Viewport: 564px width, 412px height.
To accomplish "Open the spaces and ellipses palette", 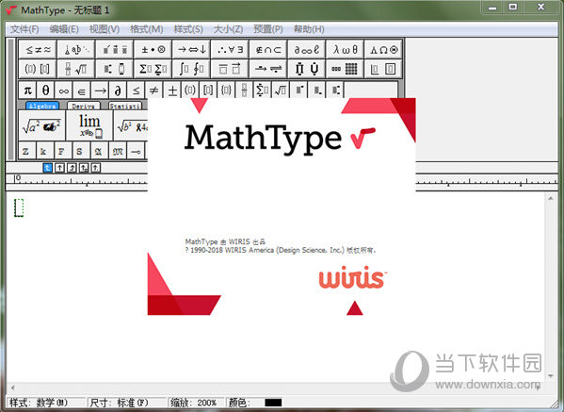I will point(76,49).
